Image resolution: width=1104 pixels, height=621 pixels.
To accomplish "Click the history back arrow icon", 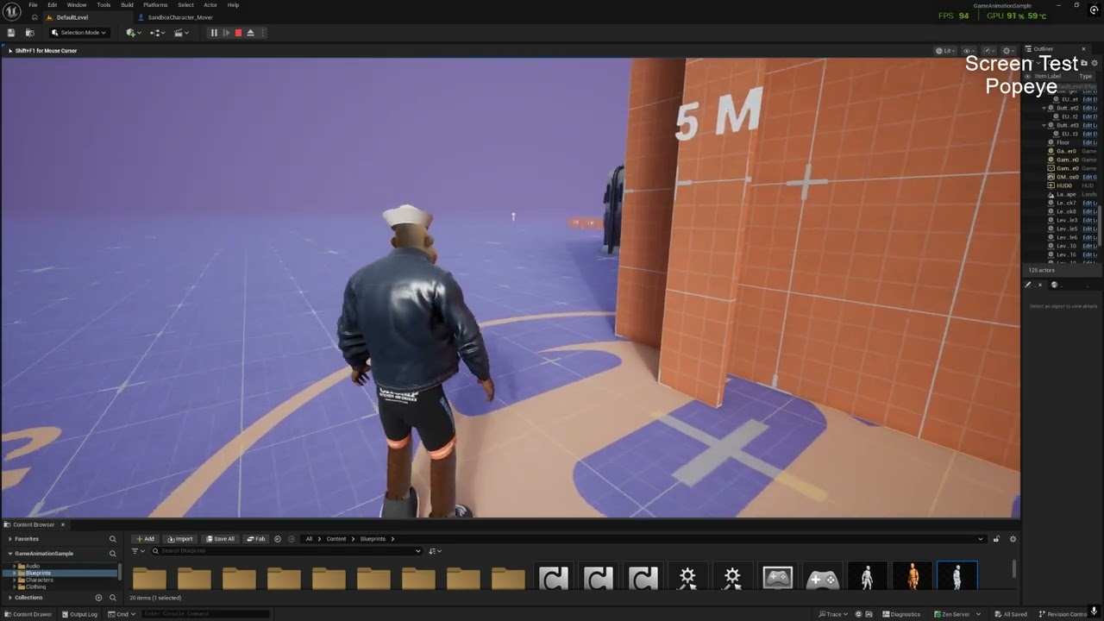I will coord(278,539).
